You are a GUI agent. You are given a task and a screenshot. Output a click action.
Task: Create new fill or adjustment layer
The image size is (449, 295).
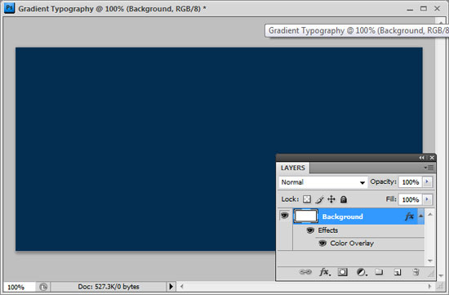tap(362, 272)
